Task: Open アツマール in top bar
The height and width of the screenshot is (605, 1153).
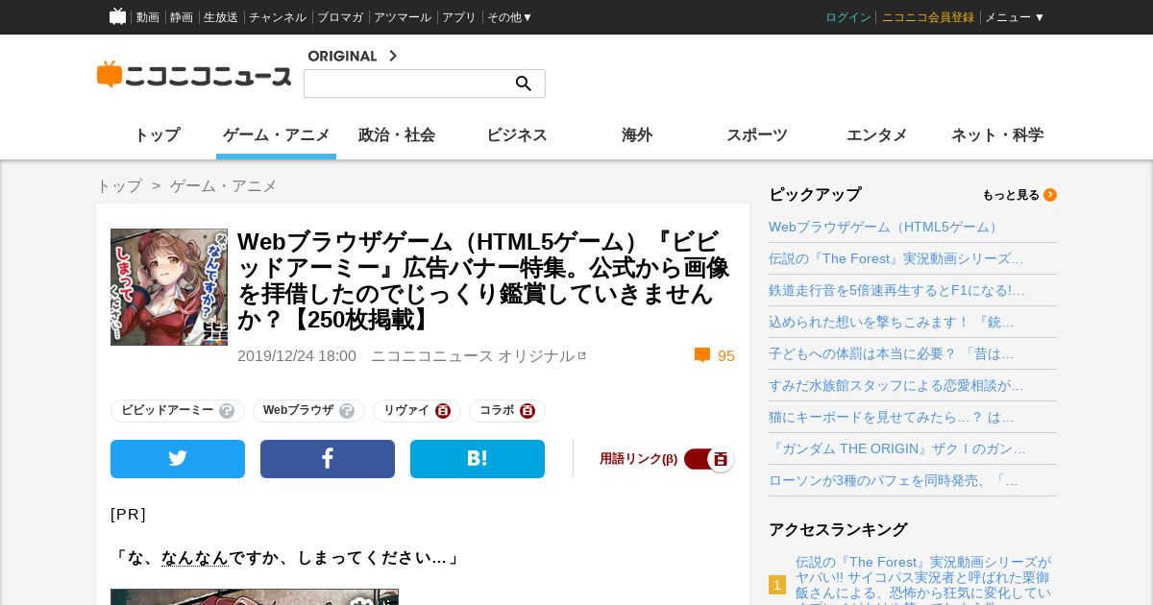Action: click(x=403, y=17)
